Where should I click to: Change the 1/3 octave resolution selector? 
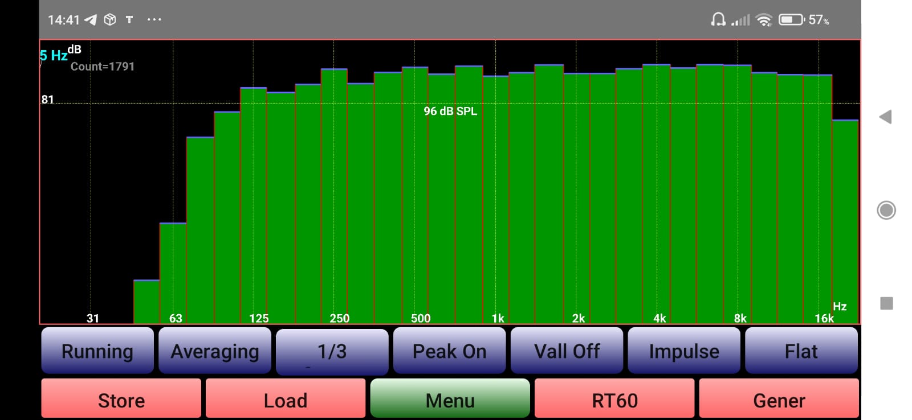coord(332,352)
